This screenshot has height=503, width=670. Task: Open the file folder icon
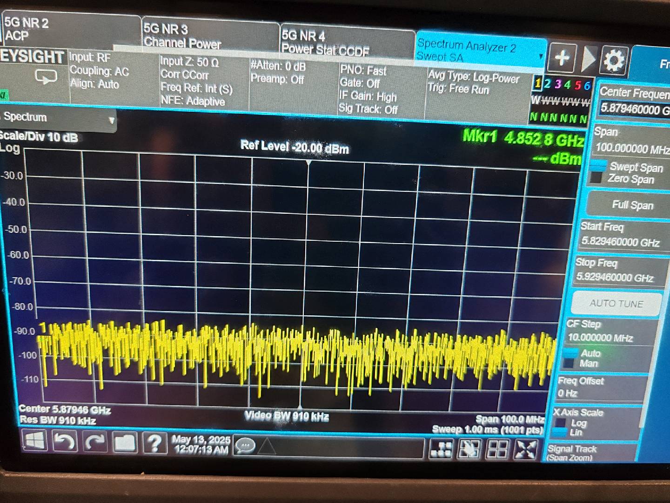pyautogui.click(x=125, y=443)
